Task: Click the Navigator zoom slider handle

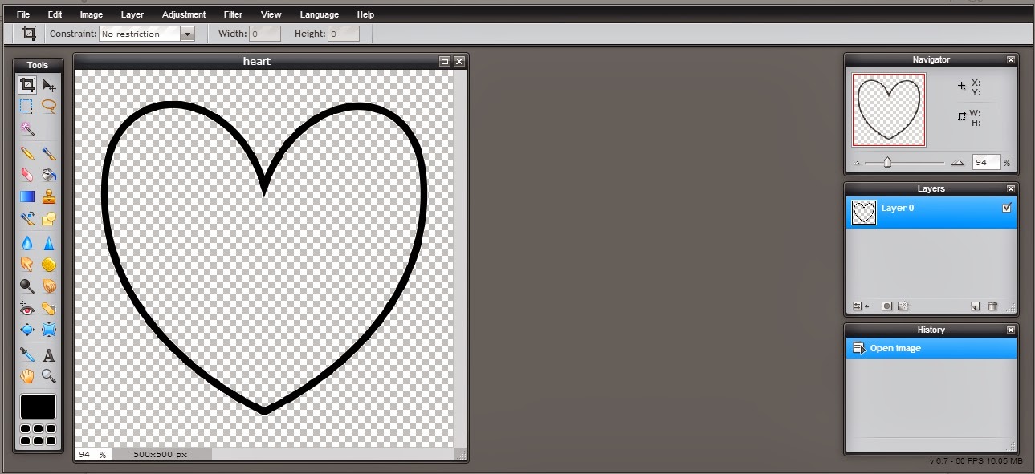Action: pos(887,162)
